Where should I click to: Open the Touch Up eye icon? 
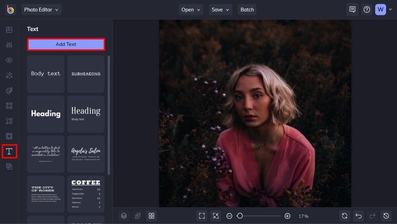pyautogui.click(x=9, y=60)
